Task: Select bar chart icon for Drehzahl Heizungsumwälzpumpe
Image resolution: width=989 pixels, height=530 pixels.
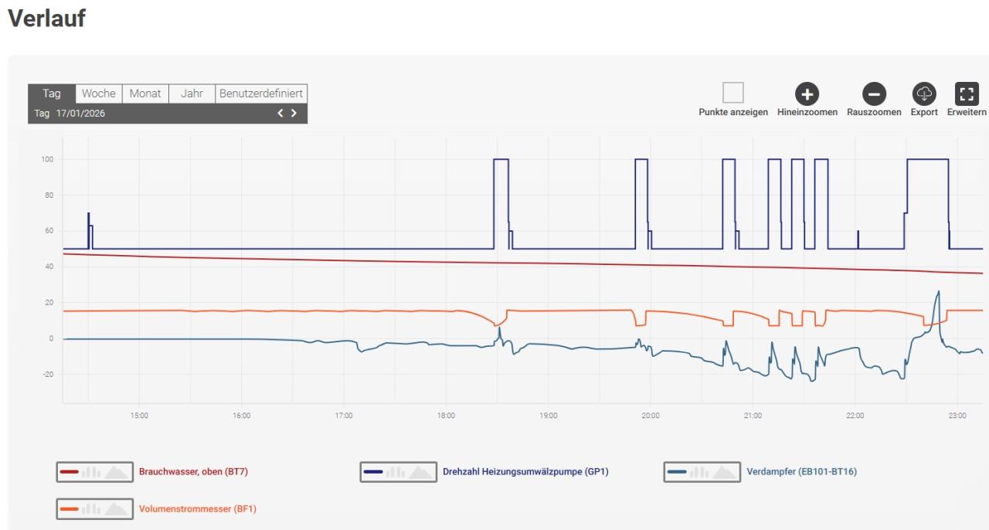Action: point(395,471)
